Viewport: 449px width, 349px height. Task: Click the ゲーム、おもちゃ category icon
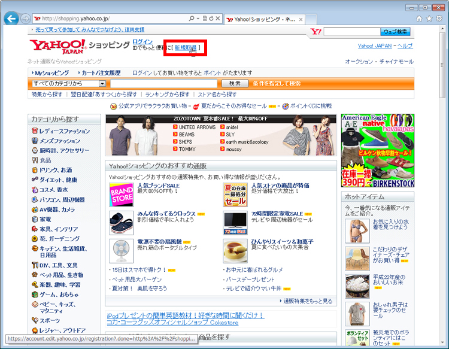click(x=35, y=295)
